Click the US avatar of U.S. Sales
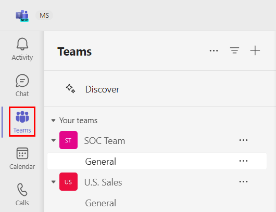 [68, 182]
